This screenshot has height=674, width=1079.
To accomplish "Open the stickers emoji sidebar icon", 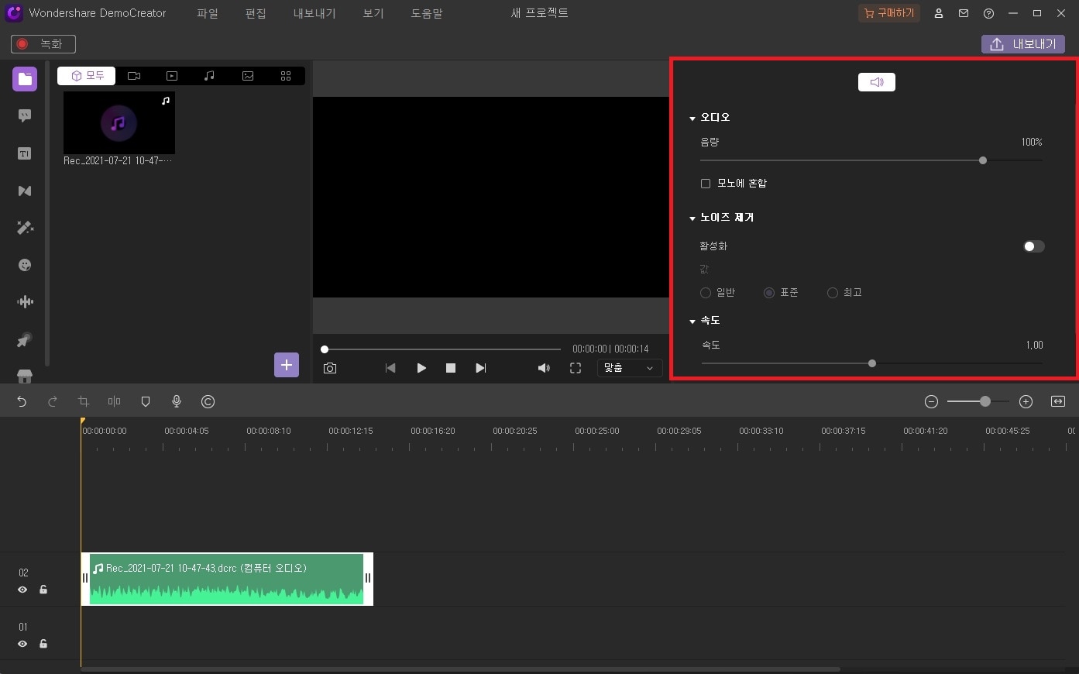I will click(x=25, y=265).
